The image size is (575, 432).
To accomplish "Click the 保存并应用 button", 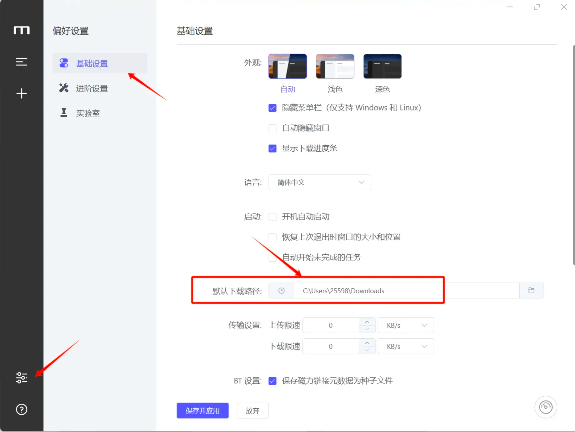I will pos(203,411).
